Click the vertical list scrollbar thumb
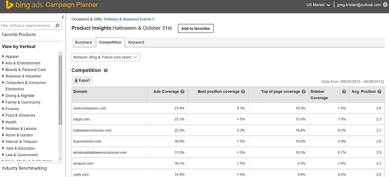The image size is (389, 177). click(x=60, y=90)
